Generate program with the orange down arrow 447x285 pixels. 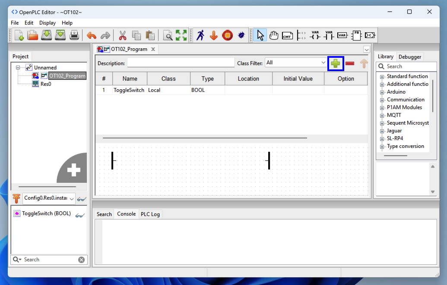click(214, 35)
